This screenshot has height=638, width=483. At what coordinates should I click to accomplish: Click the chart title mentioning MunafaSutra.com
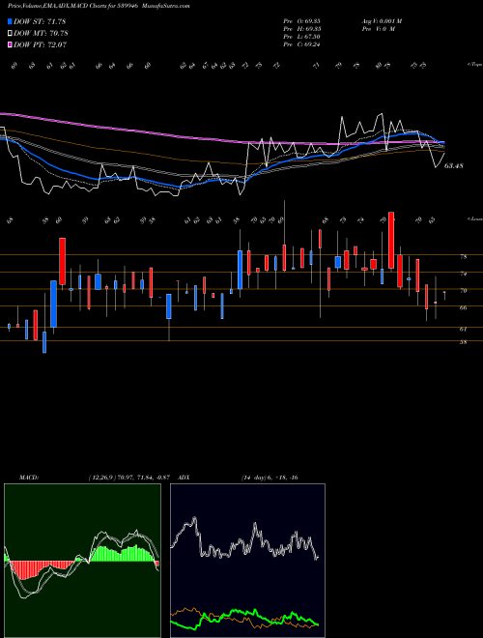[x=99, y=6]
